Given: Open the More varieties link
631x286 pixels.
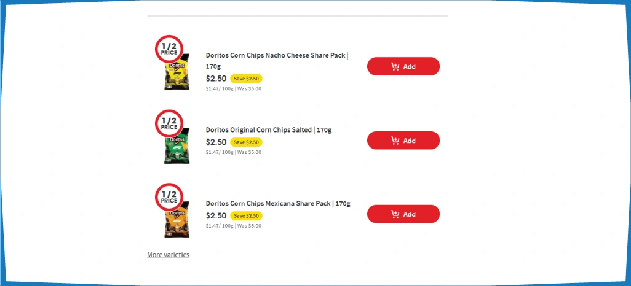Looking at the screenshot, I should (x=168, y=255).
